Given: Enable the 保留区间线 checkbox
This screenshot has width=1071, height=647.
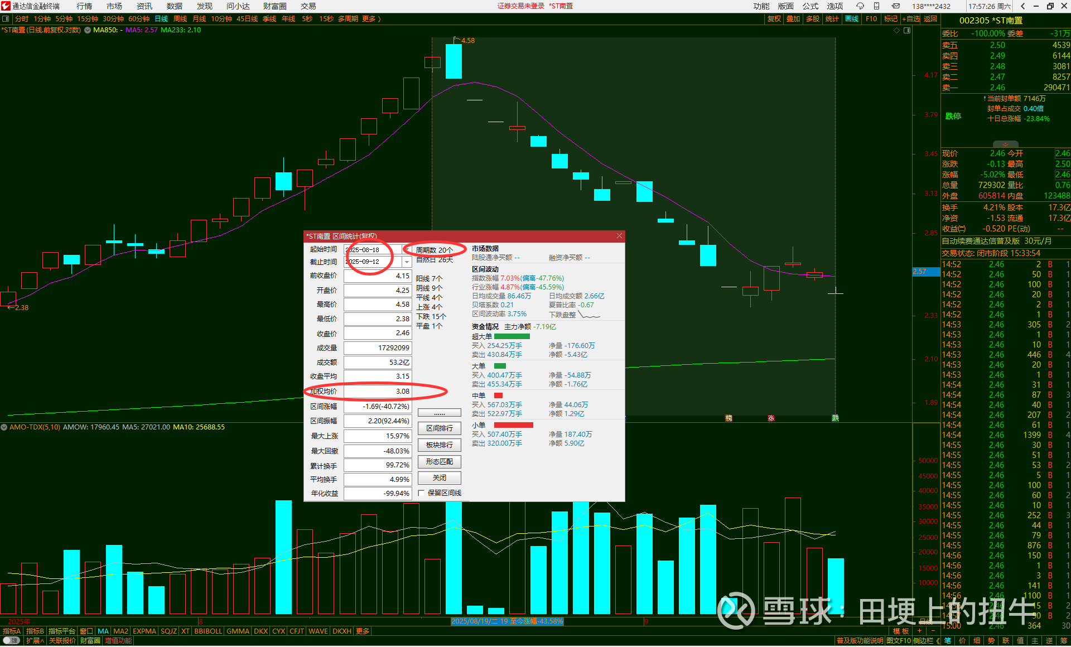Looking at the screenshot, I should 422,493.
